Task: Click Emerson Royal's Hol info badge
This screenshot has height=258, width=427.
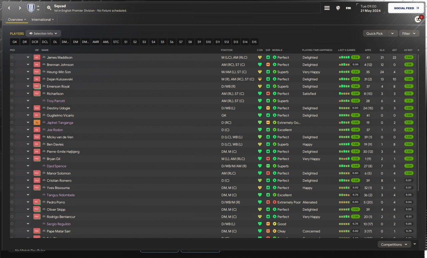Action: pos(37,86)
